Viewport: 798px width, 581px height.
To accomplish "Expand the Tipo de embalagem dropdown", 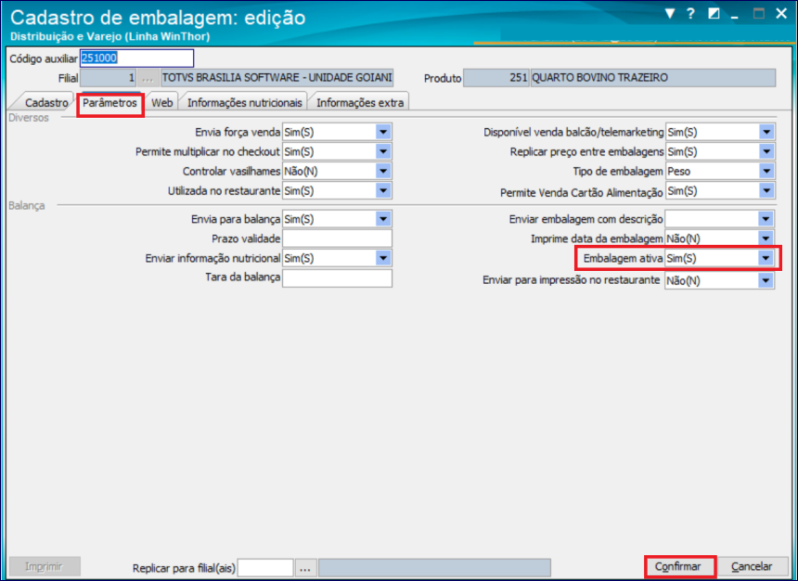I will [766, 171].
